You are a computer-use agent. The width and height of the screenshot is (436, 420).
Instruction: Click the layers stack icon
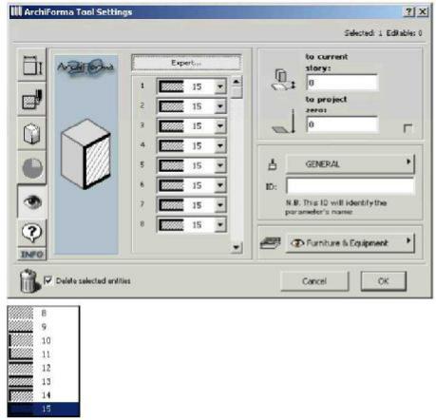[x=270, y=243]
